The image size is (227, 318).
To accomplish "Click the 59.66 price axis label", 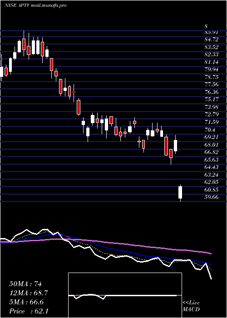I will click(x=212, y=197).
